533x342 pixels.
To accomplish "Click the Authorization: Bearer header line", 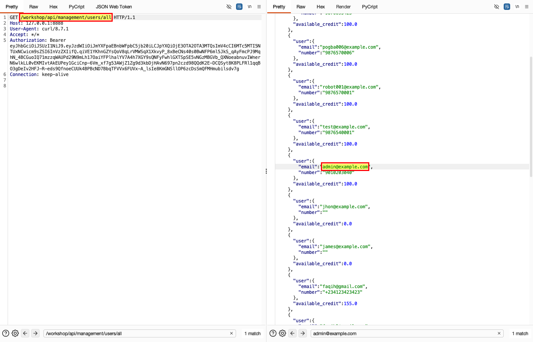I will (x=38, y=40).
